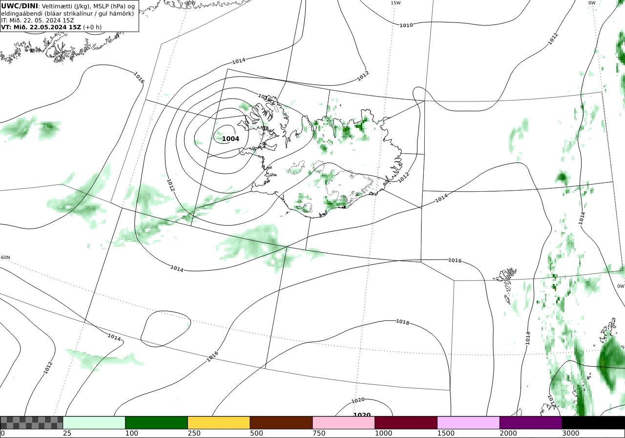Click the 1018 isobar label
Image resolution: width=625 pixels, height=438 pixels.
[x=402, y=322]
